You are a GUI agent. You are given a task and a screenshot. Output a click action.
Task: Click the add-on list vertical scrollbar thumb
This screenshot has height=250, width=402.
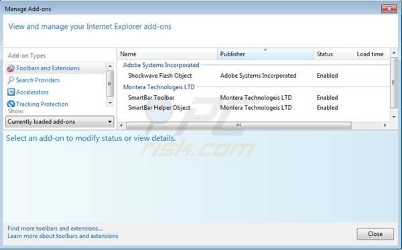point(394,82)
